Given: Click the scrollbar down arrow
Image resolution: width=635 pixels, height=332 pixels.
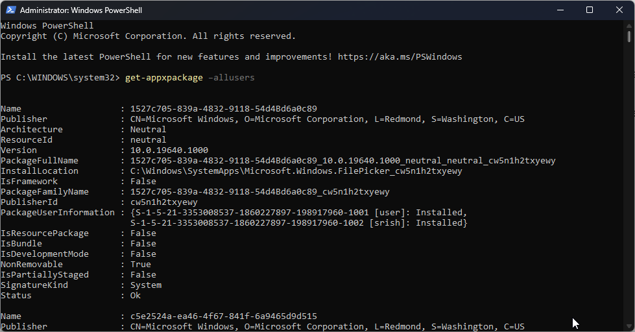Looking at the screenshot, I should coord(629,326).
